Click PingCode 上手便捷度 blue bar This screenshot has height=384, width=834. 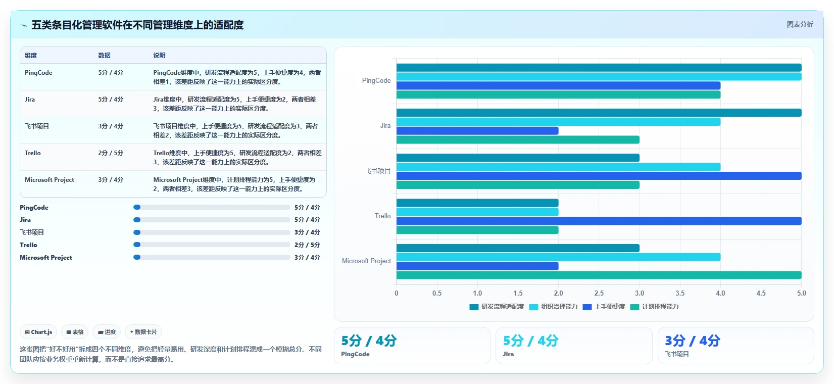coord(558,86)
